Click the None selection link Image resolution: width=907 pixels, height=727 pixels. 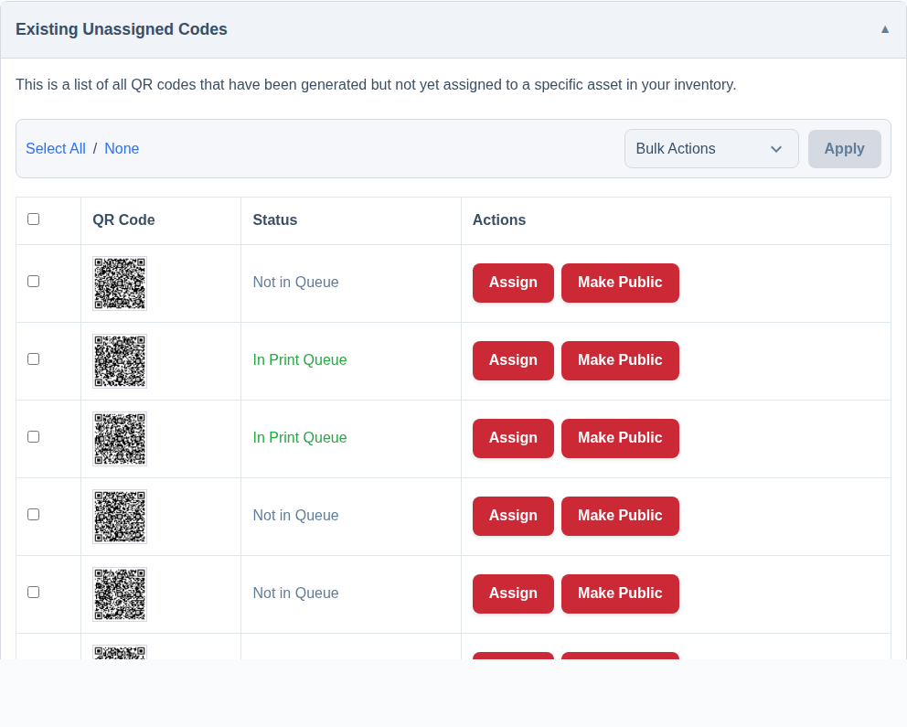coord(122,149)
